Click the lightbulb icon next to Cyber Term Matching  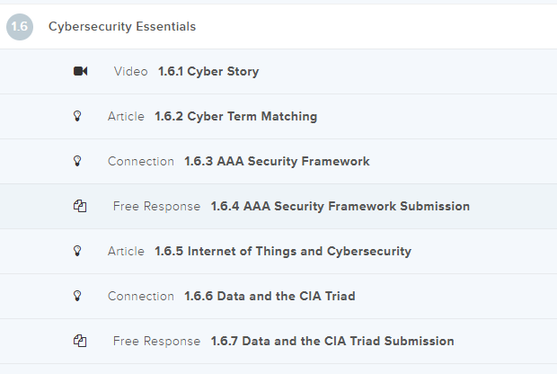(x=76, y=117)
